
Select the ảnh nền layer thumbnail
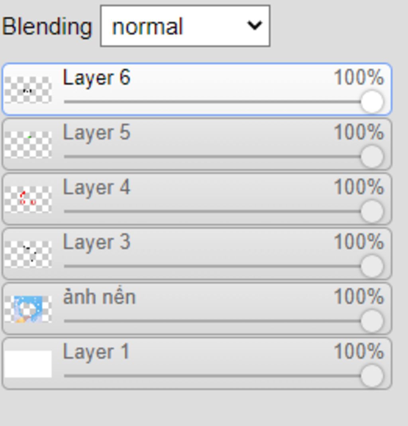click(x=28, y=309)
